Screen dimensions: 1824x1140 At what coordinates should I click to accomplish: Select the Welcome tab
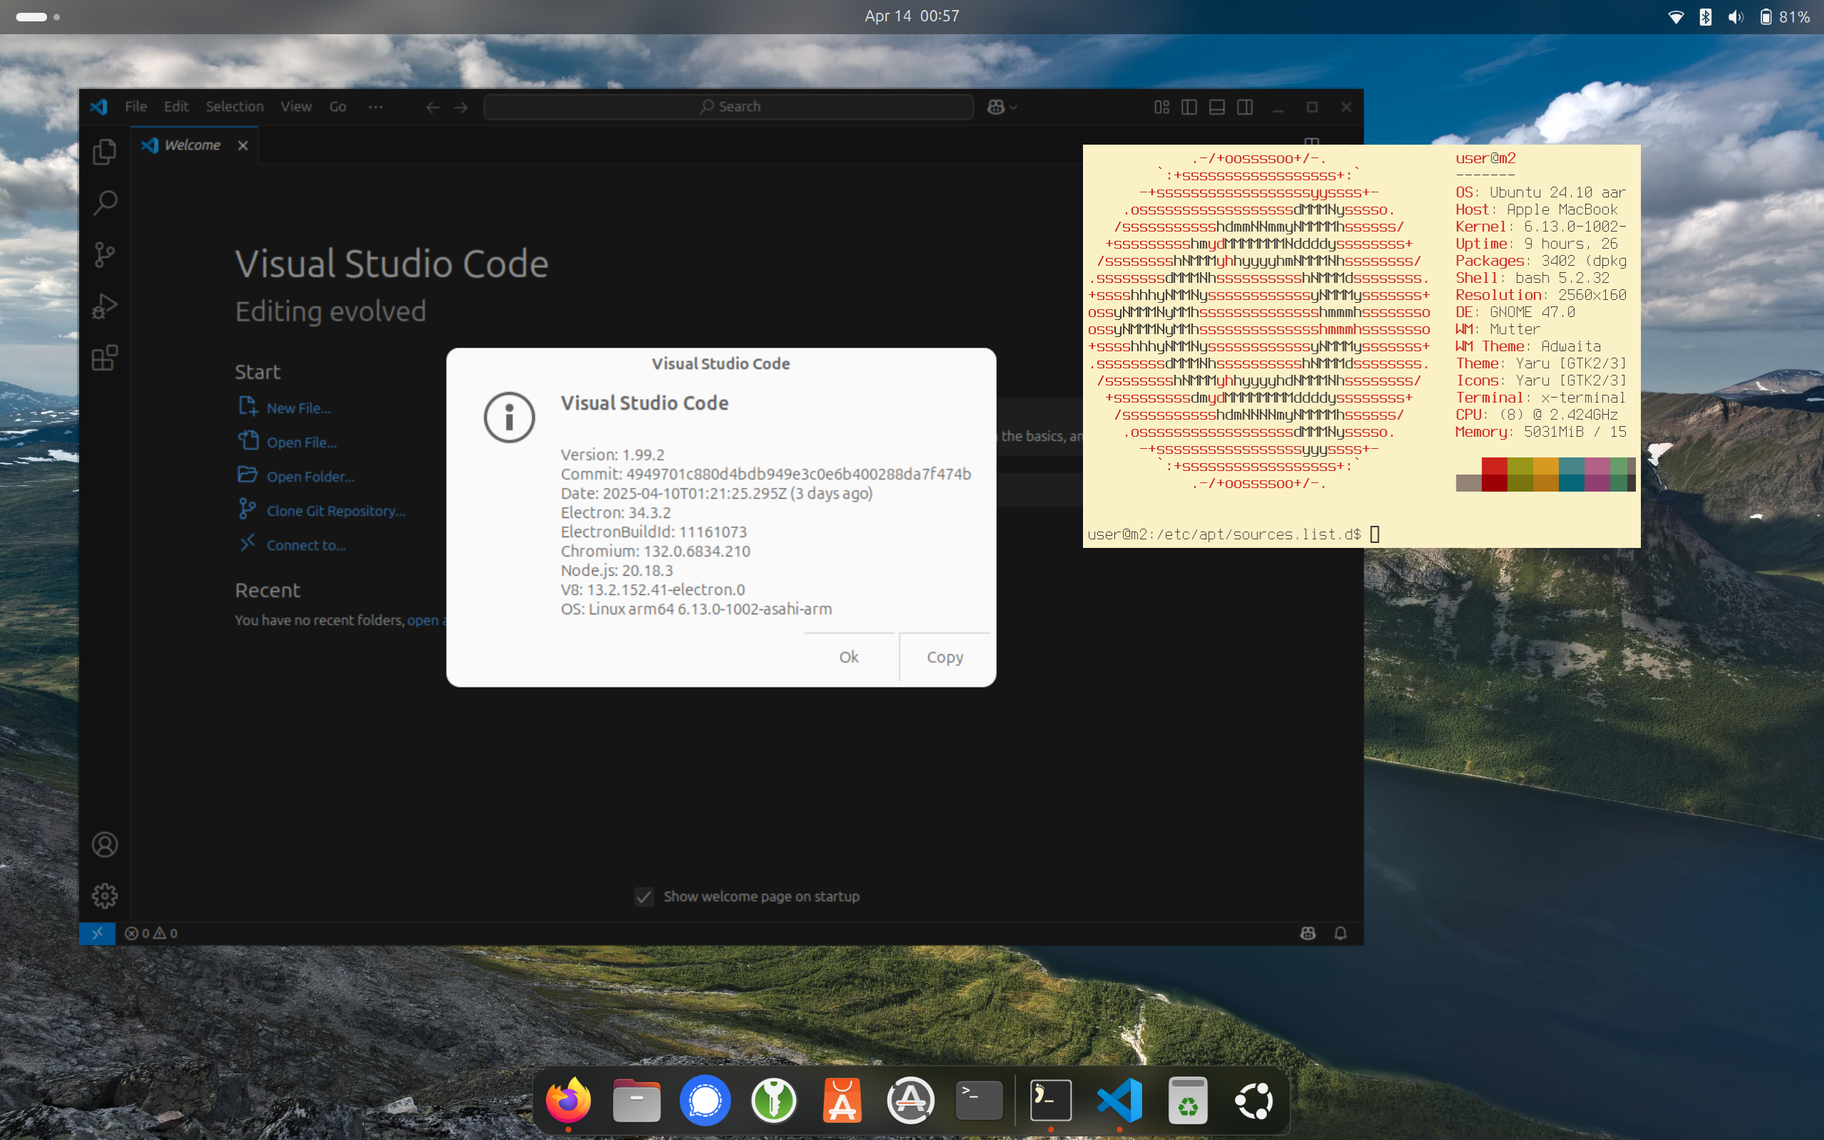click(x=192, y=145)
